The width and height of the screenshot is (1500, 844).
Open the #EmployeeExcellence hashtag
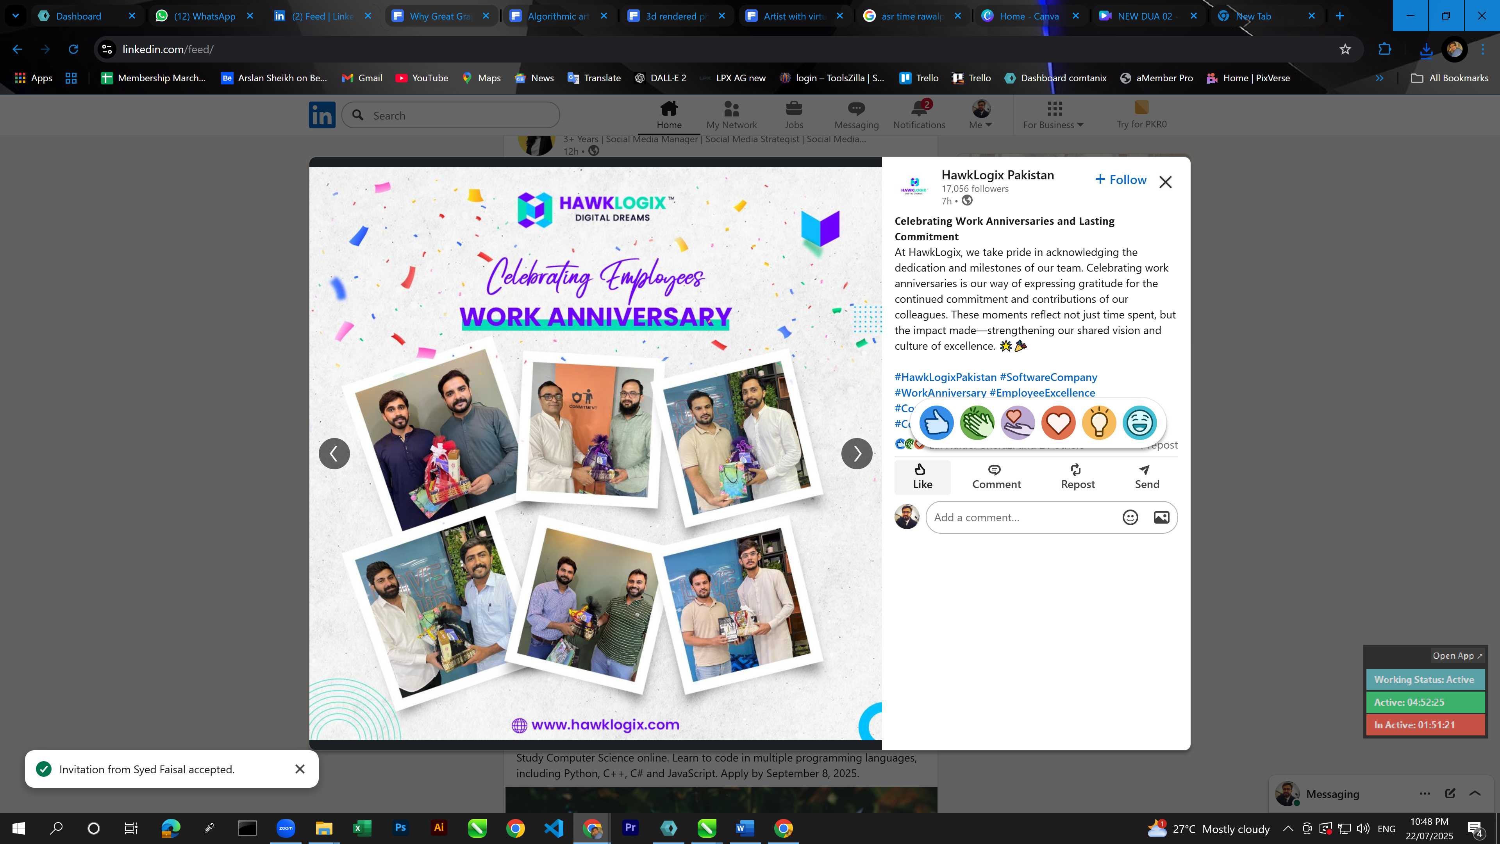click(1042, 393)
